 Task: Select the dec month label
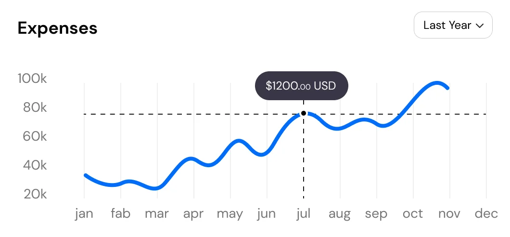pos(486,213)
